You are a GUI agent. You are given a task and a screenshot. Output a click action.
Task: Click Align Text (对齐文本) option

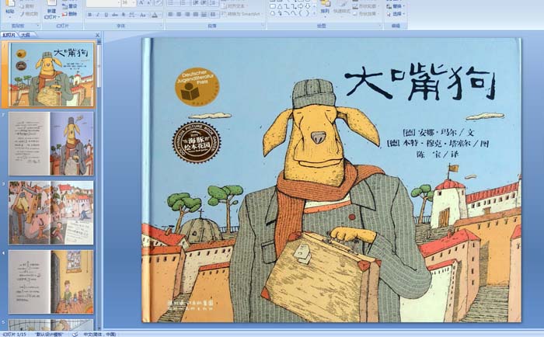click(234, 6)
